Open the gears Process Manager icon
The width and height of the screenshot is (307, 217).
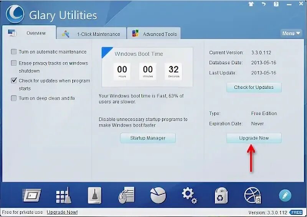tap(189, 195)
